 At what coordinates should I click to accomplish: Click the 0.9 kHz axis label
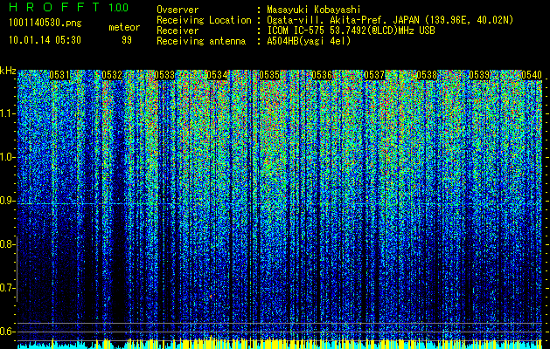coord(8,201)
